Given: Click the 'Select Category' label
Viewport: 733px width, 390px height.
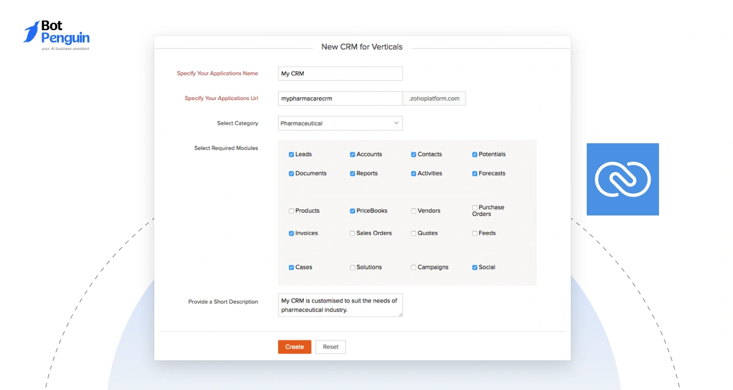Looking at the screenshot, I should (237, 123).
